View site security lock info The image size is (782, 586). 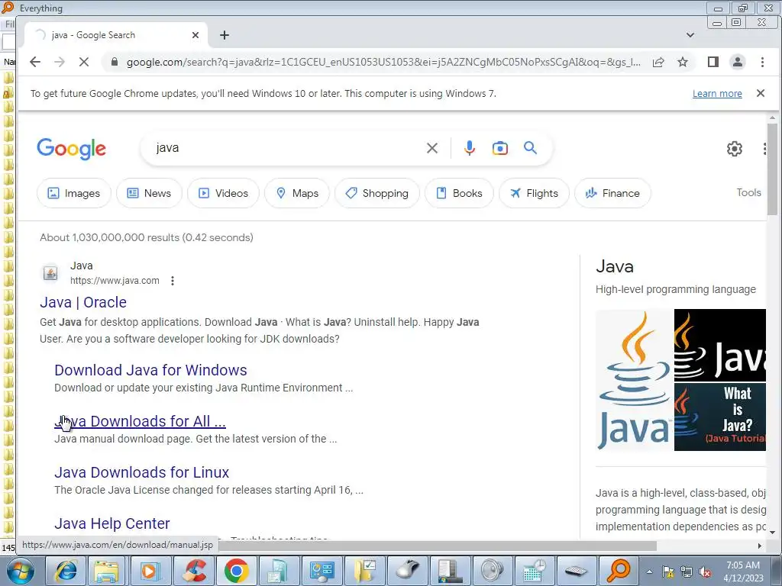(x=115, y=62)
